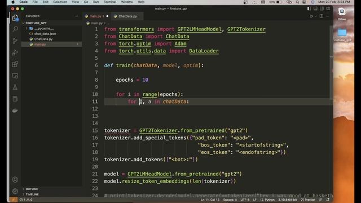This screenshot has width=361, height=203.
Task: Open the Explorer view in the activity bar
Action: [15, 18]
